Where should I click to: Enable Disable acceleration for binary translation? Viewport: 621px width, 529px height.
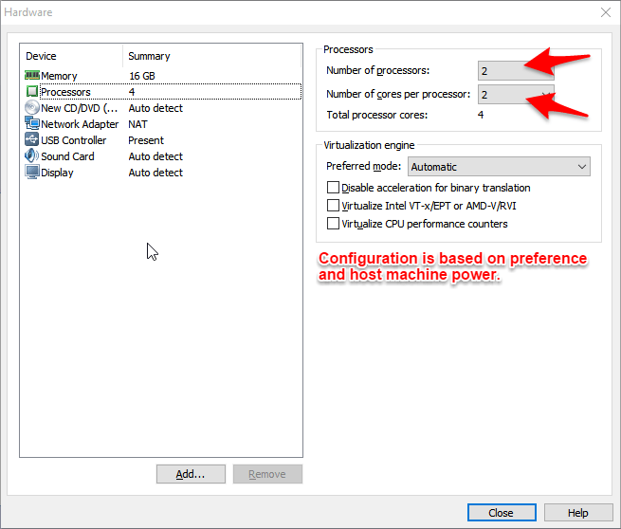tap(333, 188)
